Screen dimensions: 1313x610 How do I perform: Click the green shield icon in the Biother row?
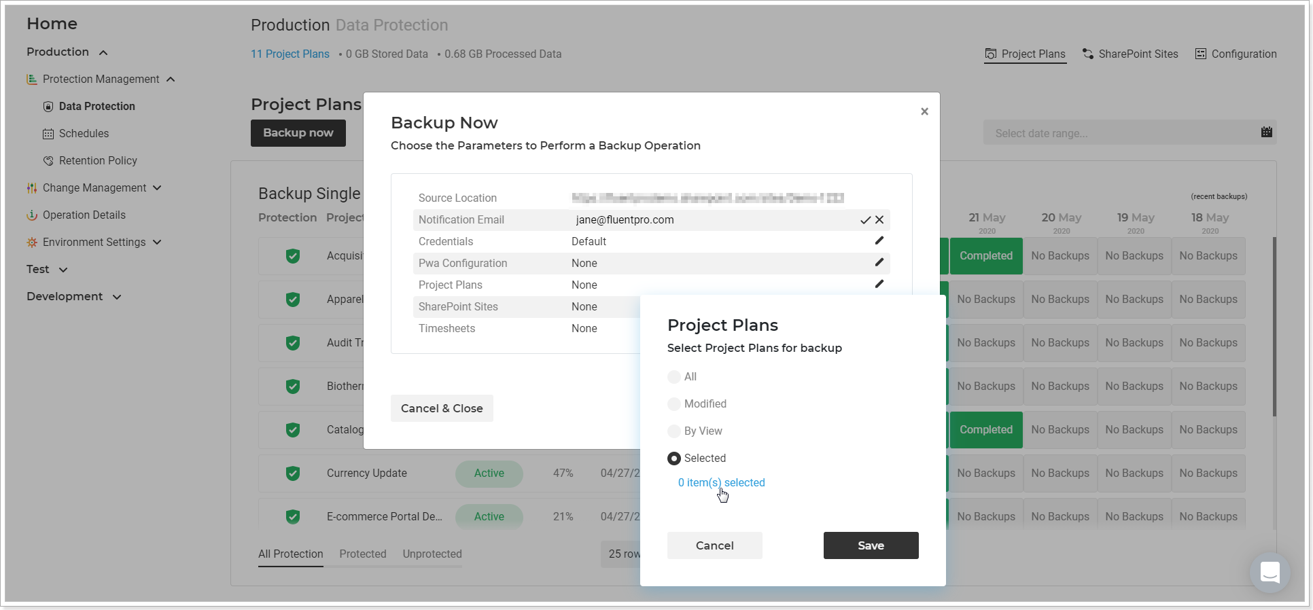coord(293,387)
